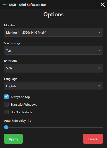
Task: Click the MSB app icon in title bar
Action: (5, 5)
